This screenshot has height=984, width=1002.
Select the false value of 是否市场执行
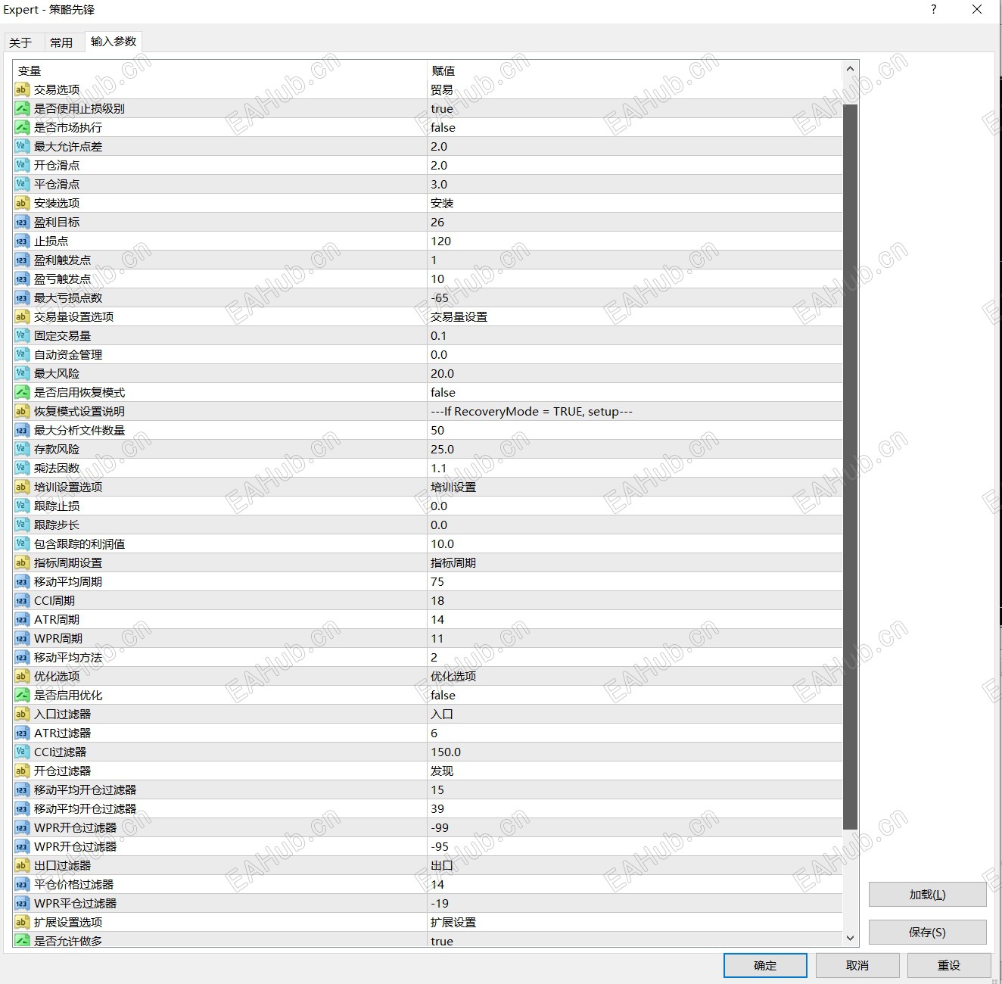tap(443, 127)
